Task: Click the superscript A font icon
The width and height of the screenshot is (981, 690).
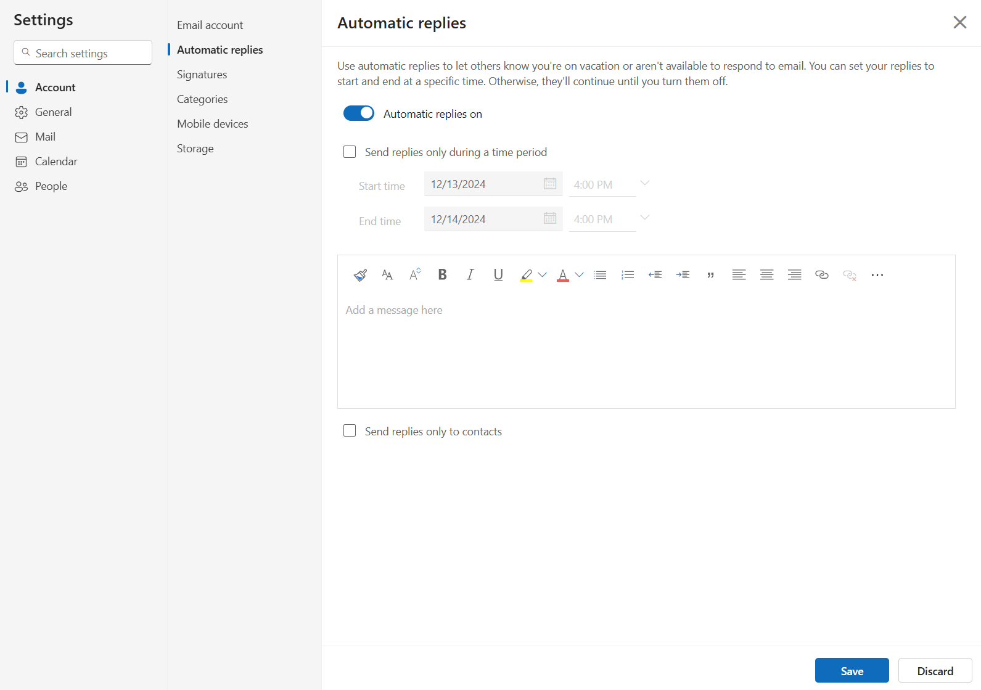Action: (x=415, y=275)
